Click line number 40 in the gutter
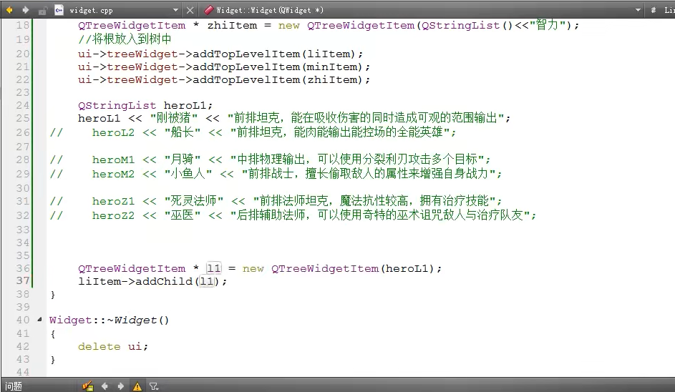This screenshot has width=675, height=392. click(23, 320)
